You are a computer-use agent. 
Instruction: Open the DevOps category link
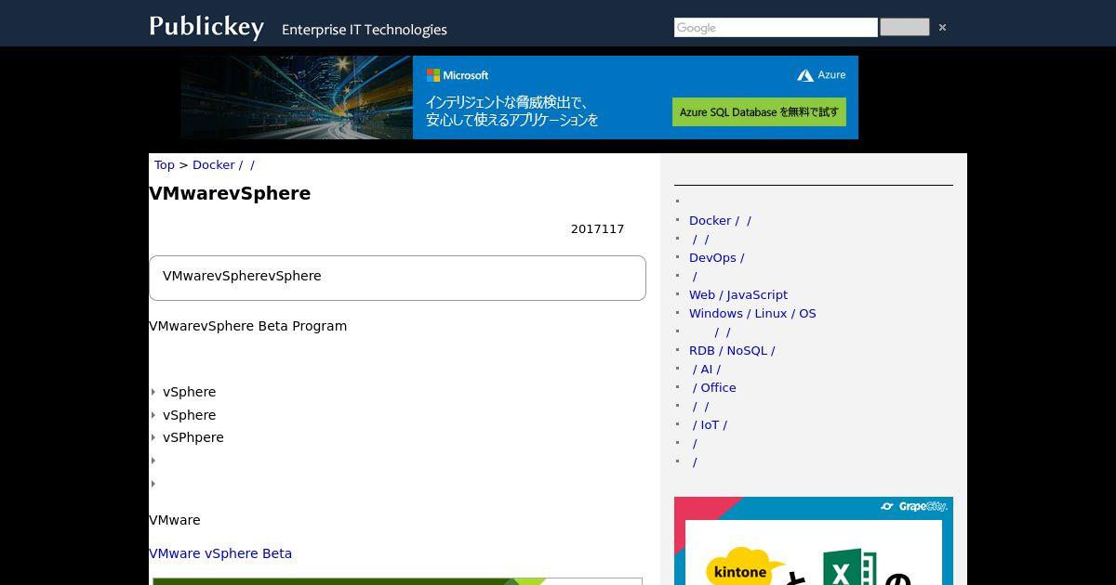716,257
